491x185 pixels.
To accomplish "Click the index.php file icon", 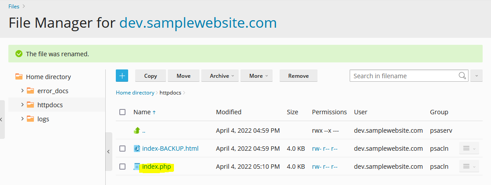I will pyautogui.click(x=137, y=167).
